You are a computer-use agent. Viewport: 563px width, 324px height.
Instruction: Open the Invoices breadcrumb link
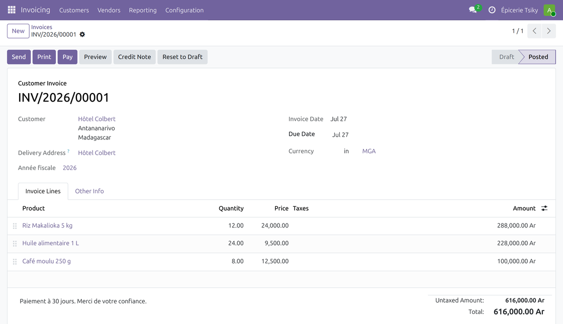[42, 27]
